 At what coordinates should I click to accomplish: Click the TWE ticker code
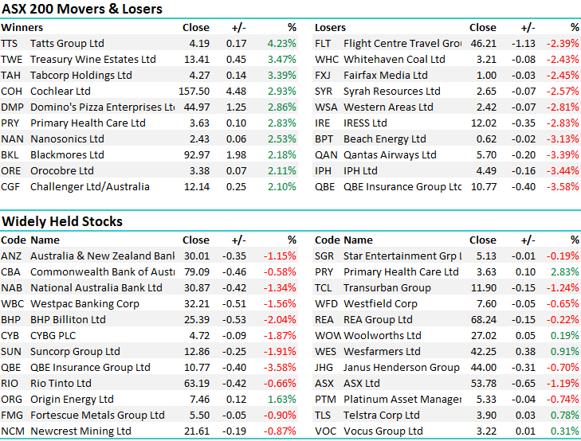pyautogui.click(x=10, y=60)
